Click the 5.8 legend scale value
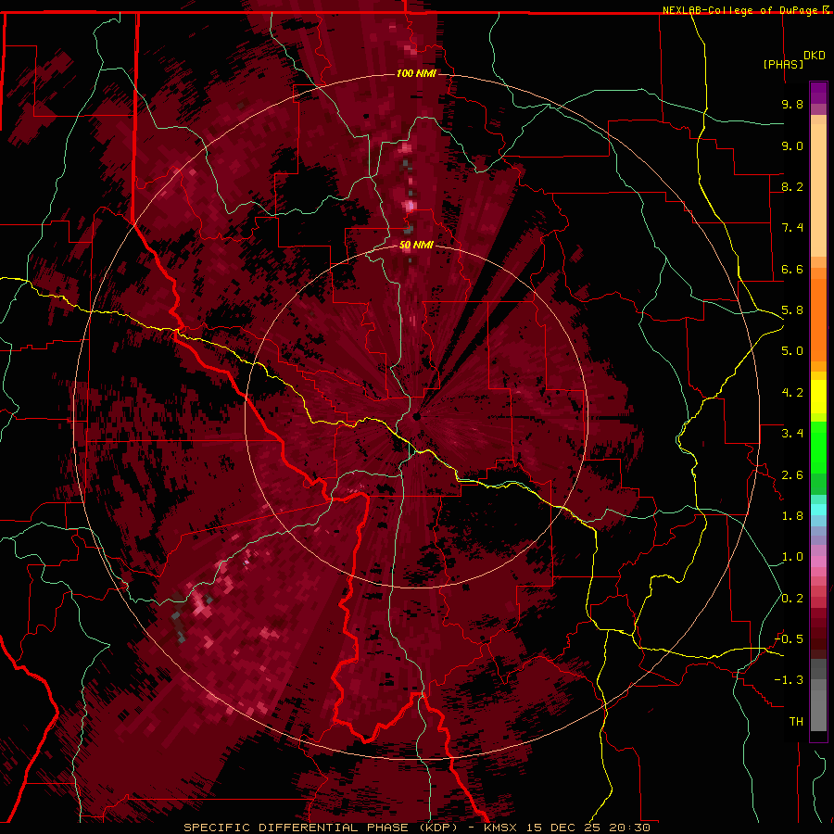Viewport: 834px width, 834px height. (x=792, y=310)
